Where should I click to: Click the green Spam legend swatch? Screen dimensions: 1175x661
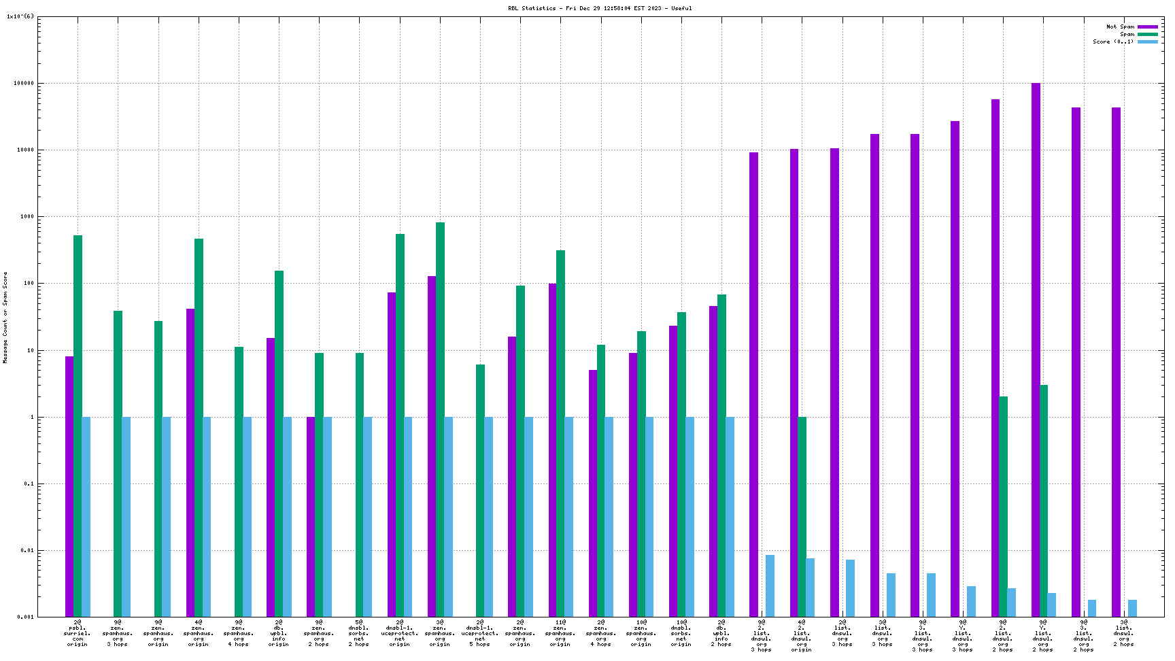click(x=1148, y=35)
